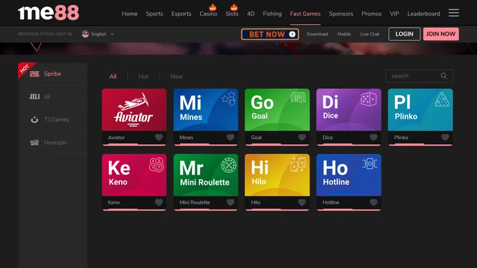Open Live Chat link
The width and height of the screenshot is (477, 268).
(370, 34)
